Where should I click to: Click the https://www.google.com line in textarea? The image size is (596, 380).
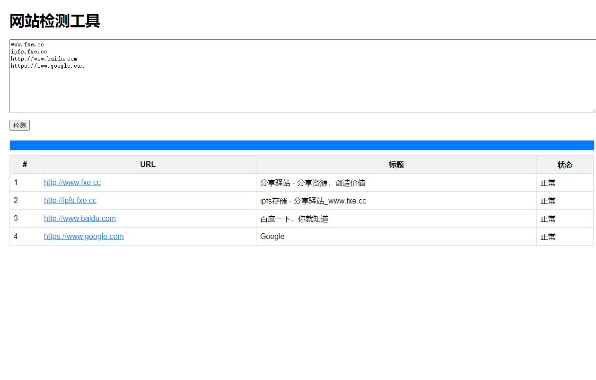coord(47,66)
